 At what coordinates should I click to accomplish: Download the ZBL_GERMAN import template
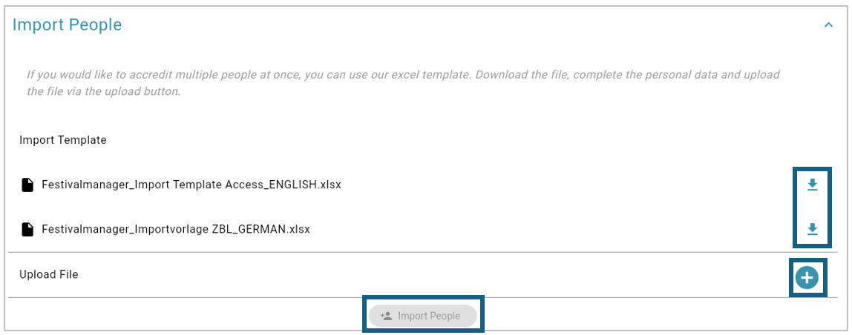click(x=812, y=229)
